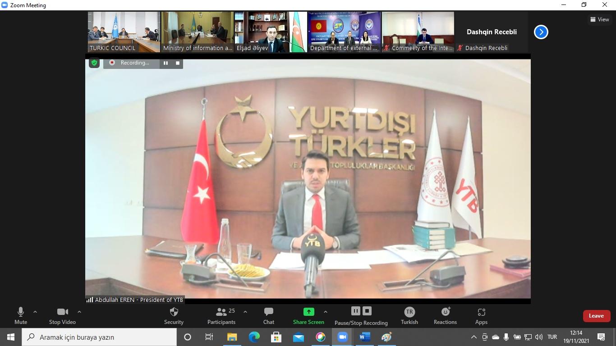Screen dimensions: 616x346
Task: Open the Reactions menu
Action: tap(445, 316)
